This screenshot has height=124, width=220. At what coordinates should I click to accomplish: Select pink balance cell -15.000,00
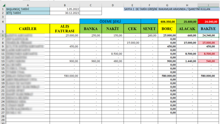208,43
